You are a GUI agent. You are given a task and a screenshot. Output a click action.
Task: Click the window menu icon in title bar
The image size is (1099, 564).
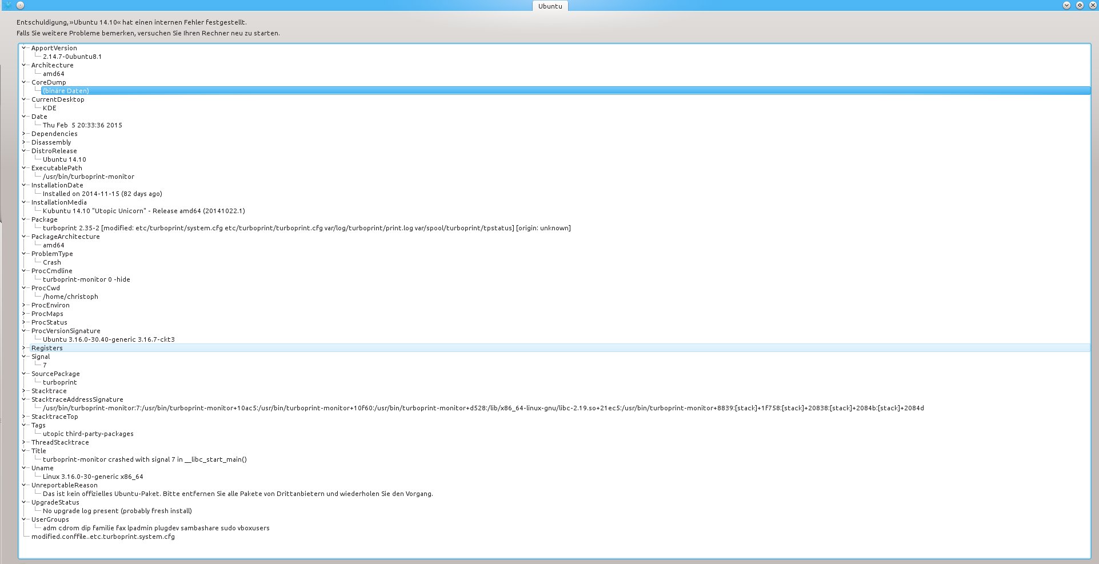pos(7,5)
